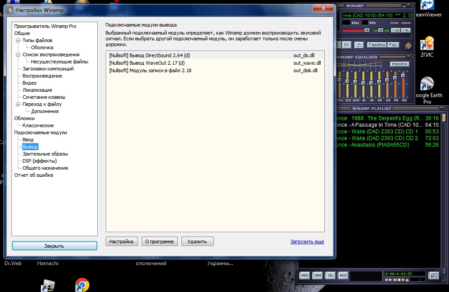Open Локализация settings page
The height and width of the screenshot is (292, 449).
(37, 90)
